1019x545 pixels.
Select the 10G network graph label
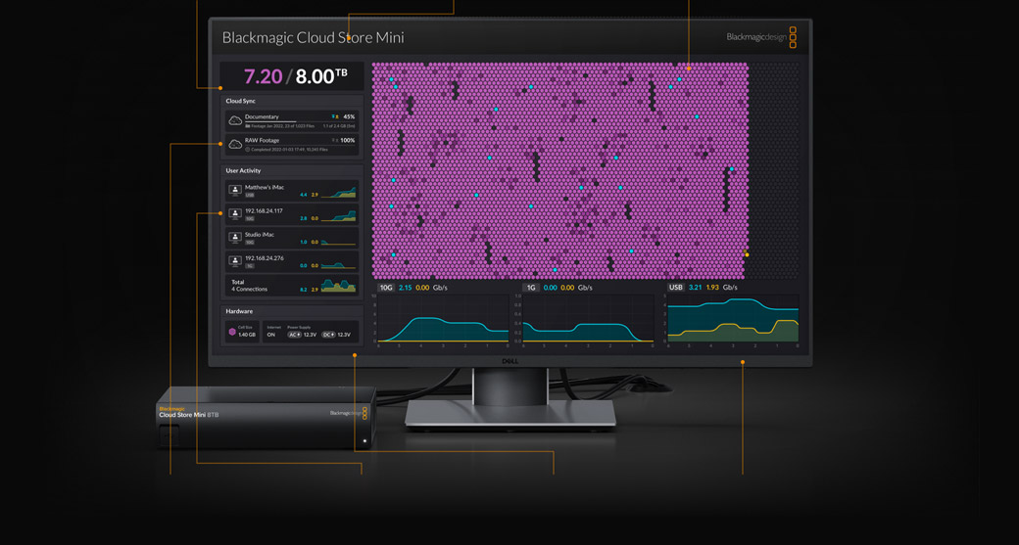pos(386,288)
